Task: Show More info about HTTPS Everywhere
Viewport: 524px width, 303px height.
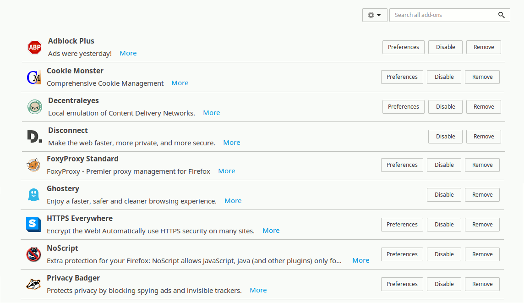Action: click(x=271, y=231)
